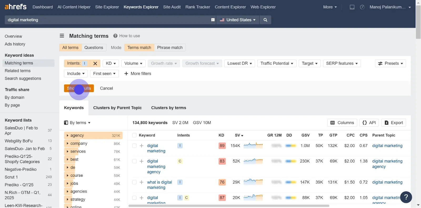The width and height of the screenshot is (421, 208).
Task: Click the plus icon for More filters
Action: tap(126, 73)
